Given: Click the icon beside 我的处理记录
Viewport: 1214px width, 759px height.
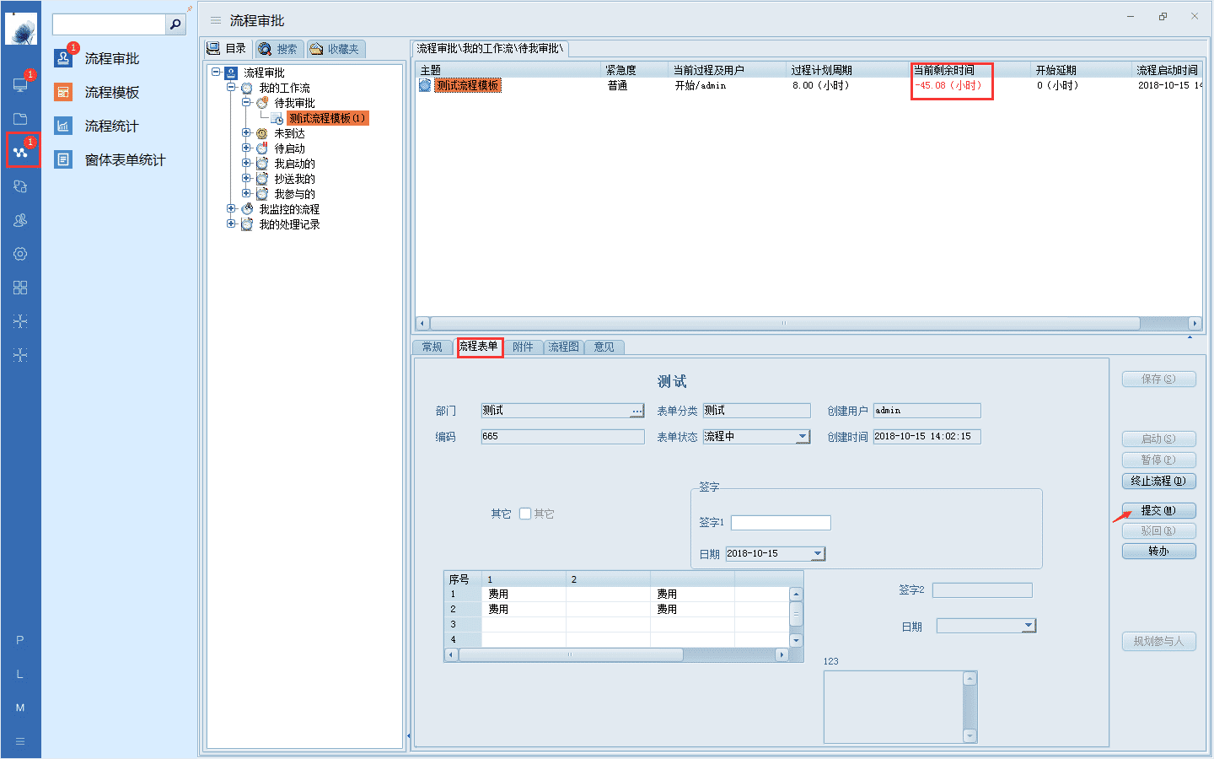Looking at the screenshot, I should 247,224.
